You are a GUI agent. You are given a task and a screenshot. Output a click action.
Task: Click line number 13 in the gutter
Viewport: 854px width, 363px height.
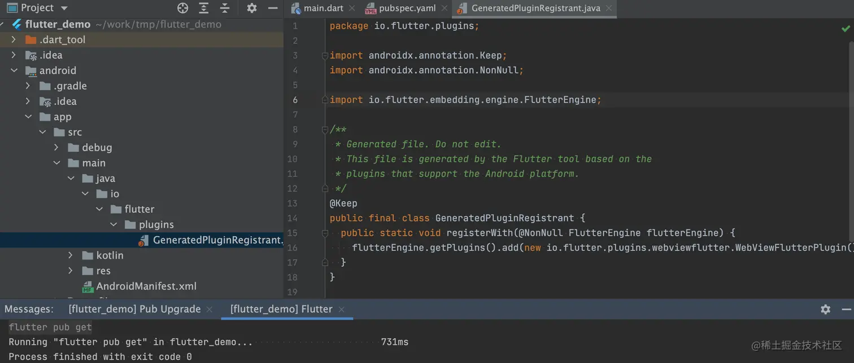292,203
